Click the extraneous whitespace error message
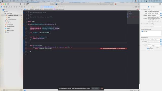 (x=114, y=49)
